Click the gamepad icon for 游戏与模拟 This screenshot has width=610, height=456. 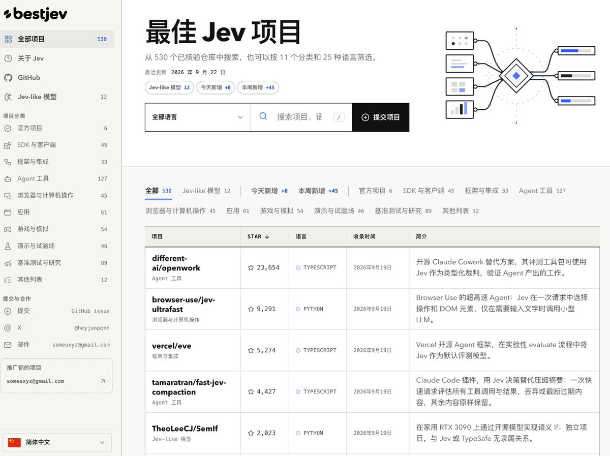pyautogui.click(x=8, y=229)
